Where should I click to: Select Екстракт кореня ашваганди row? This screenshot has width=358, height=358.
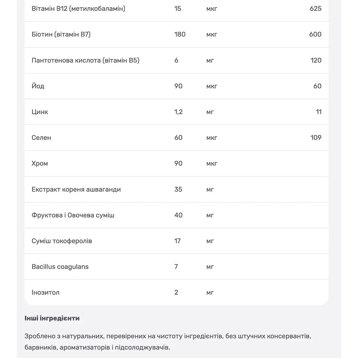[176, 189]
